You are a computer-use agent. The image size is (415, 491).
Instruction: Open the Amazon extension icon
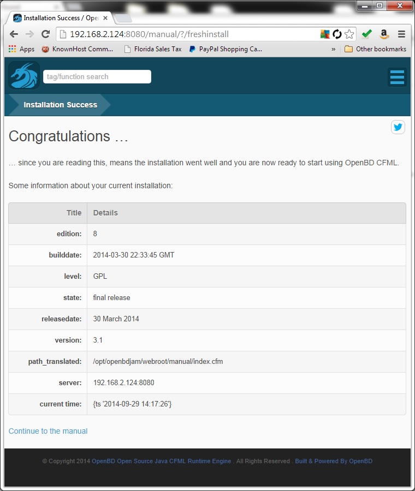[x=384, y=34]
